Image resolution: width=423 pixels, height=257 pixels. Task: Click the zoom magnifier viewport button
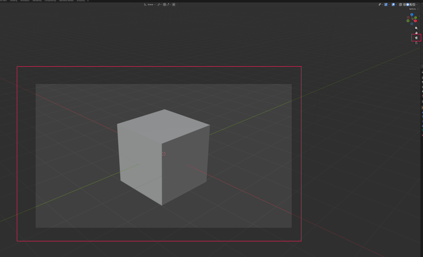416,28
